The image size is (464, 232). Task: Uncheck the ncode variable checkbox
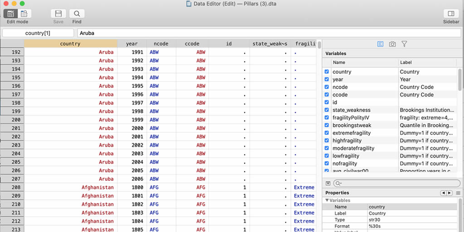pyautogui.click(x=327, y=87)
